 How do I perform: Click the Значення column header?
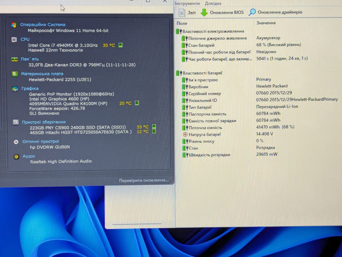pyautogui.click(x=266, y=23)
